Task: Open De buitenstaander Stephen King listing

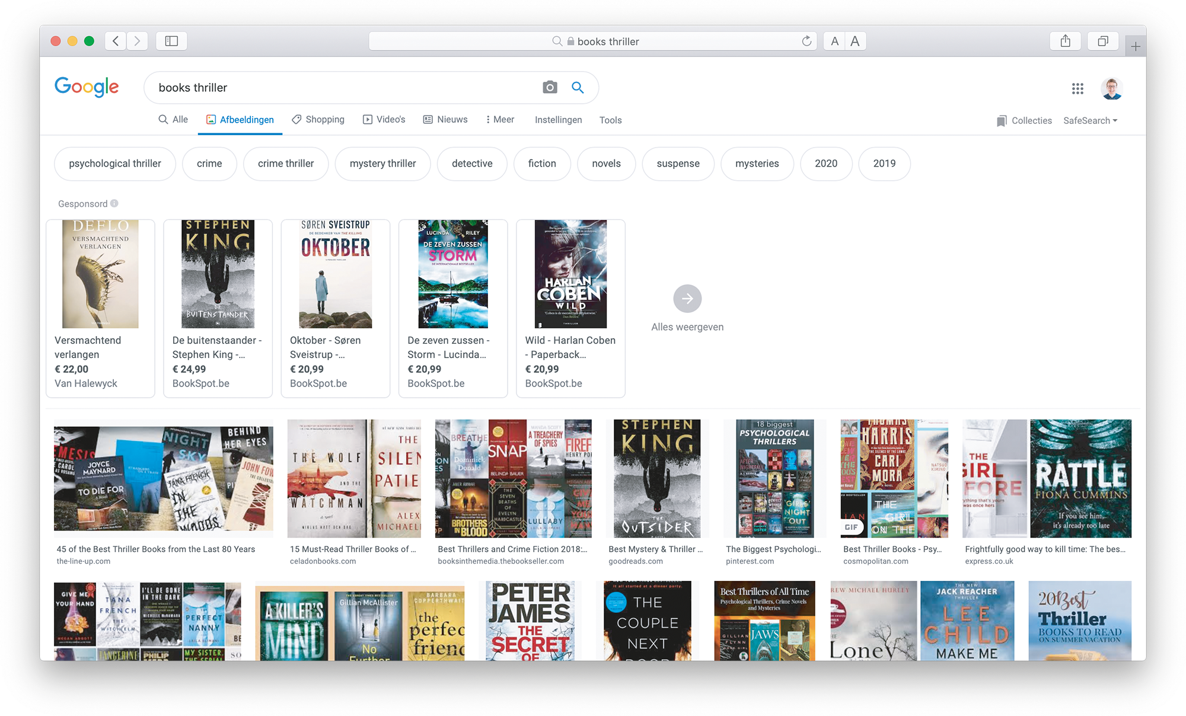Action: (x=218, y=308)
